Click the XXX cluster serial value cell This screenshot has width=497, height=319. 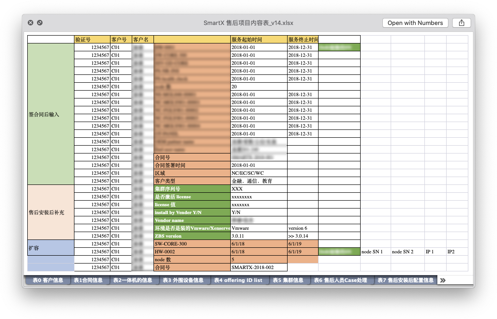259,189
